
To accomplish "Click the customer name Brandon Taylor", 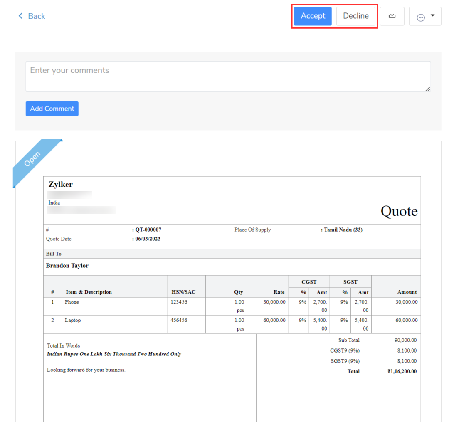I will pyautogui.click(x=67, y=266).
